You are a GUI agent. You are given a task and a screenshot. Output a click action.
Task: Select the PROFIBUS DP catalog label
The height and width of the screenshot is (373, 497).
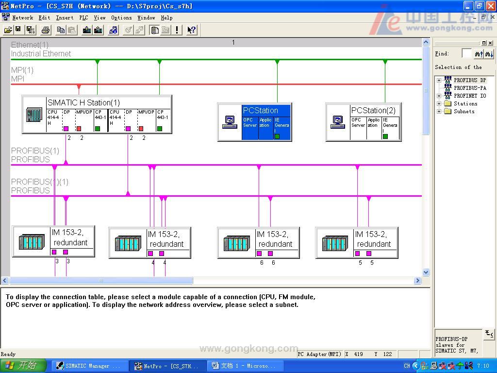point(470,80)
